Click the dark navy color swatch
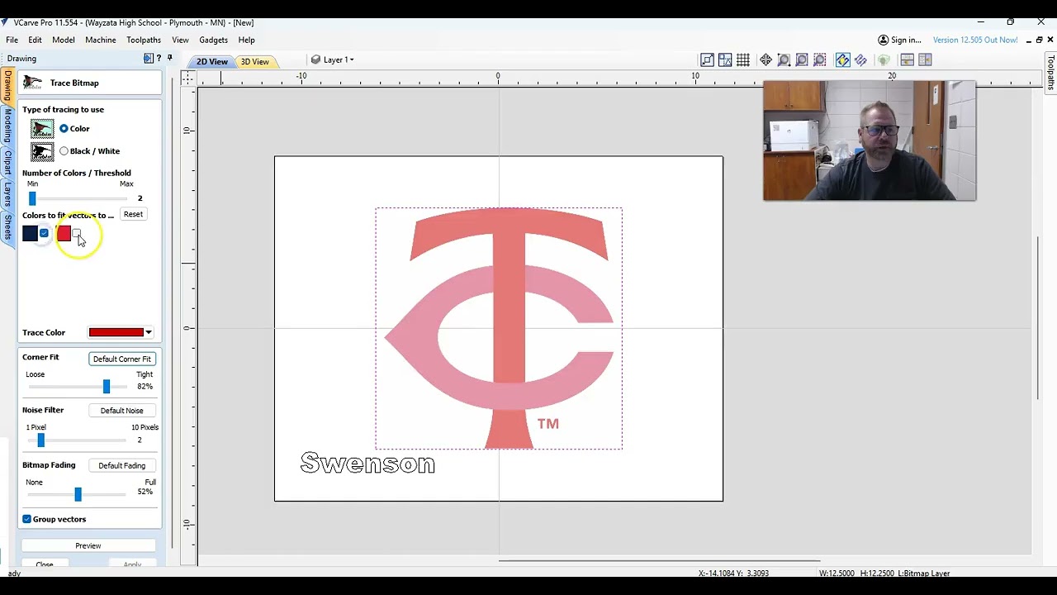This screenshot has width=1057, height=595. click(30, 234)
